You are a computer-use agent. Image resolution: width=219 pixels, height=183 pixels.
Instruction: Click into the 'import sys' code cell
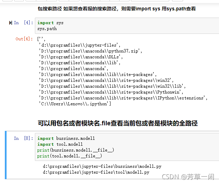click(127, 26)
